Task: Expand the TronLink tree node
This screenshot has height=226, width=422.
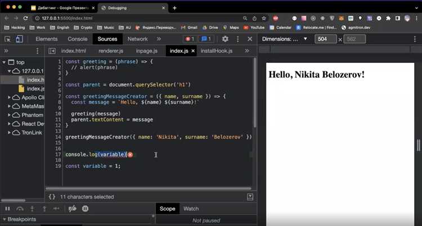Action: (10, 133)
